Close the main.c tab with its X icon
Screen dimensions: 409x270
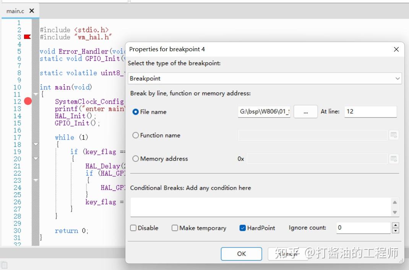32,11
